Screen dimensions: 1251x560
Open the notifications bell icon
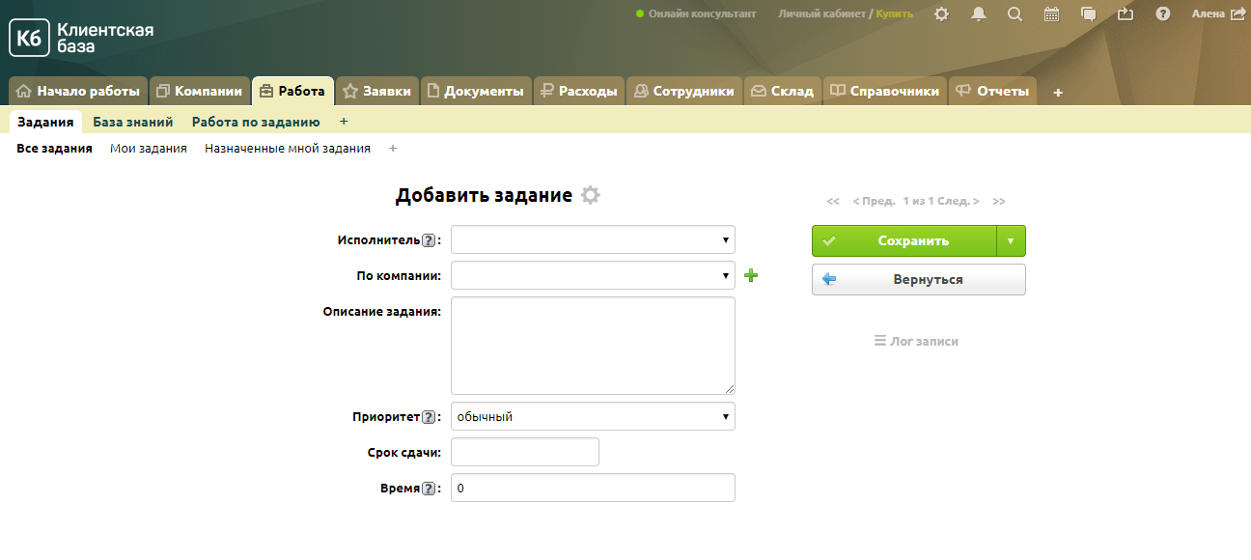(979, 14)
